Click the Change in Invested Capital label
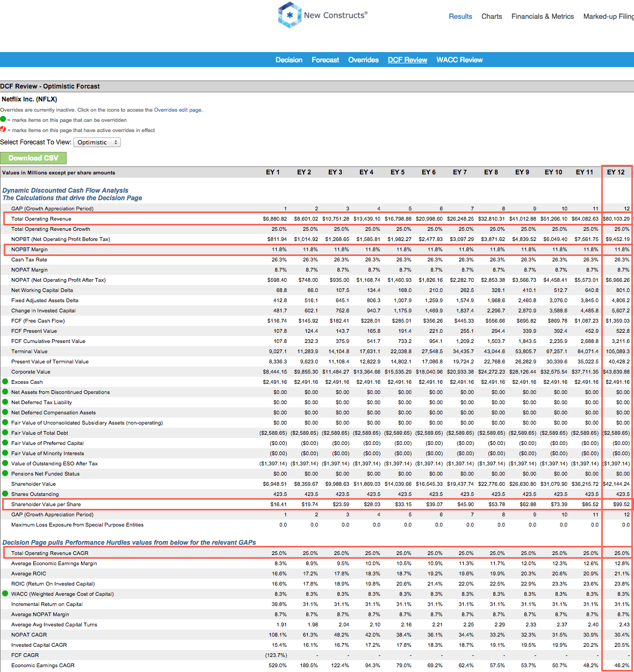The width and height of the screenshot is (634, 672). tap(44, 311)
